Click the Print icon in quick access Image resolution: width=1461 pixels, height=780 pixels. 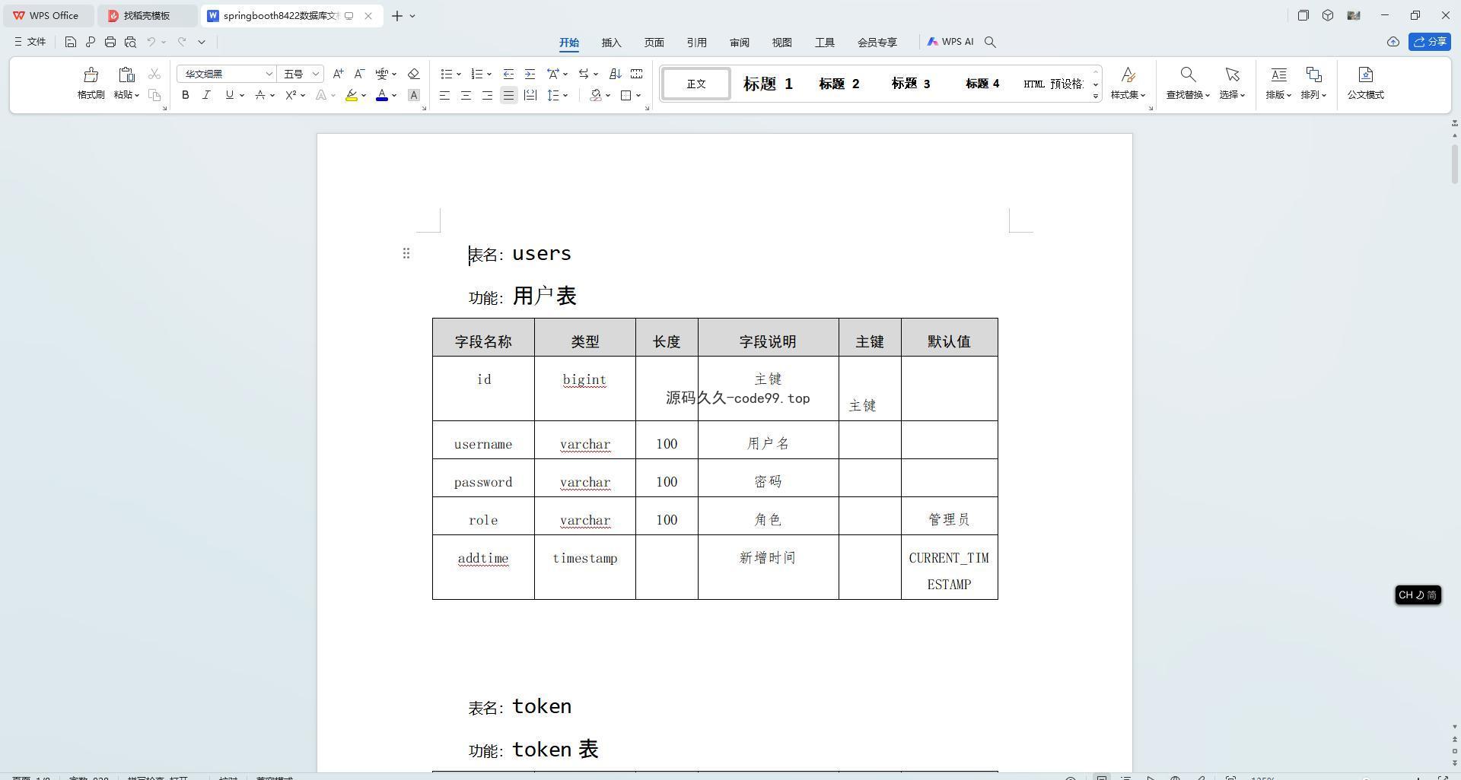click(110, 42)
